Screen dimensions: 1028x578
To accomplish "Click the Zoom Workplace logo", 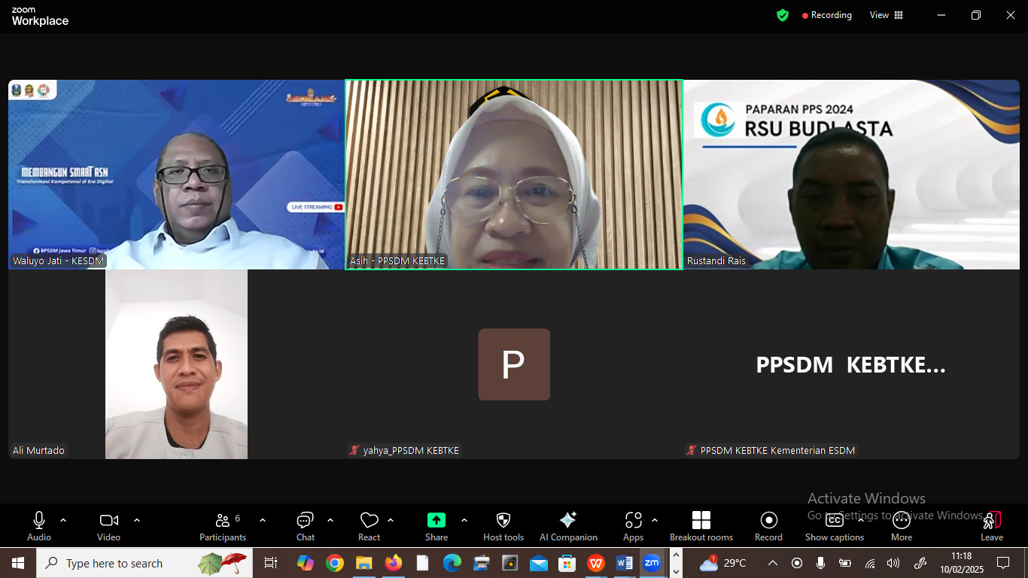I will tap(40, 17).
